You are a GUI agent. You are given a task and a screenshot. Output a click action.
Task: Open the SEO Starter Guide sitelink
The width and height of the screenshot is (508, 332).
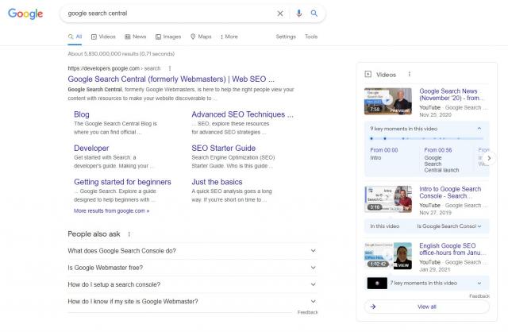[223, 148]
